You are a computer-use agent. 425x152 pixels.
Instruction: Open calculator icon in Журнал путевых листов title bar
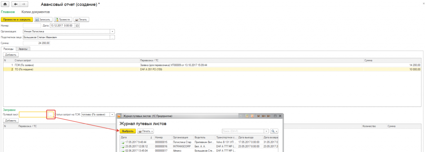coord(247,116)
